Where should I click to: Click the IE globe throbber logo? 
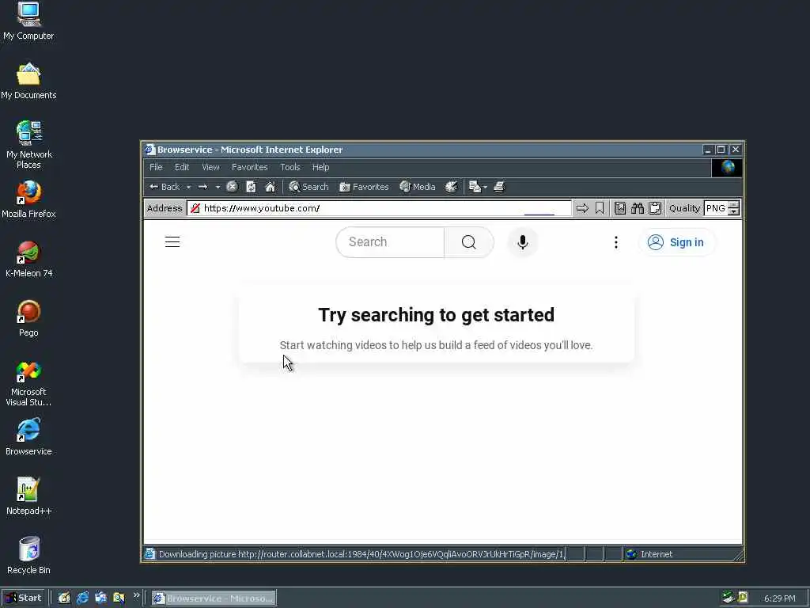[x=728, y=168]
